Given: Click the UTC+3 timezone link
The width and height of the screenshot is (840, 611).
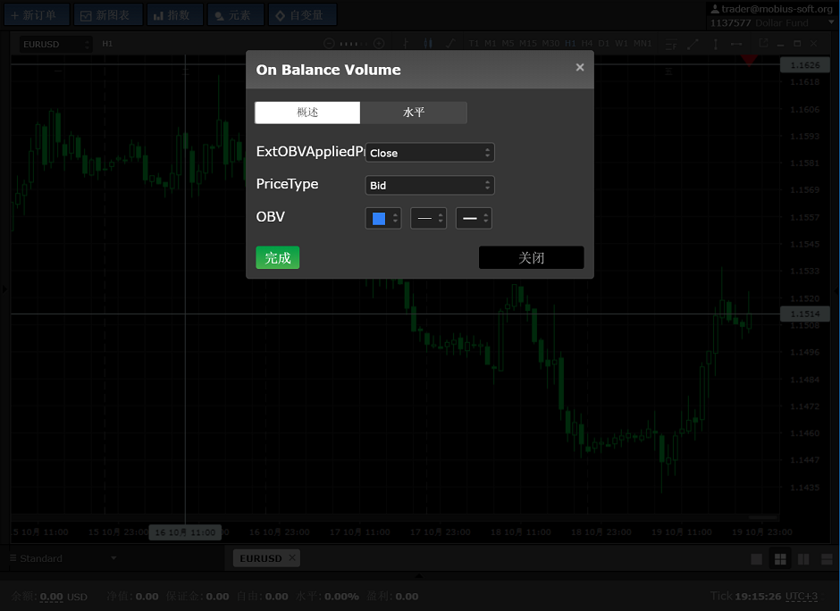Looking at the screenshot, I should click(802, 596).
